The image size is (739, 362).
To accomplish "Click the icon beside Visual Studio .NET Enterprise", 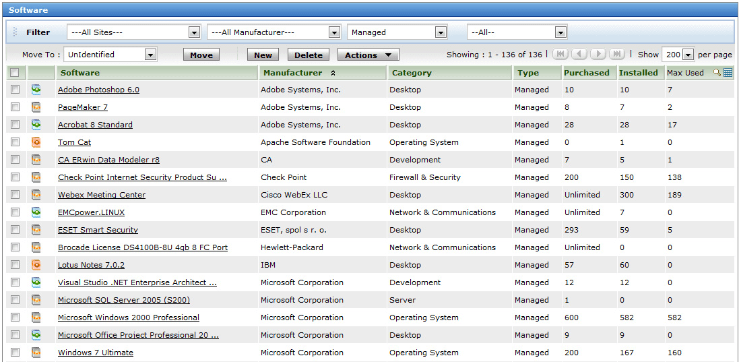I will tap(36, 282).
